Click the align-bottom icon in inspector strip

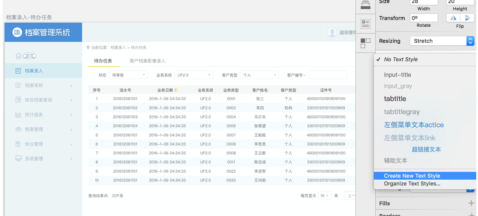coord(366,4)
